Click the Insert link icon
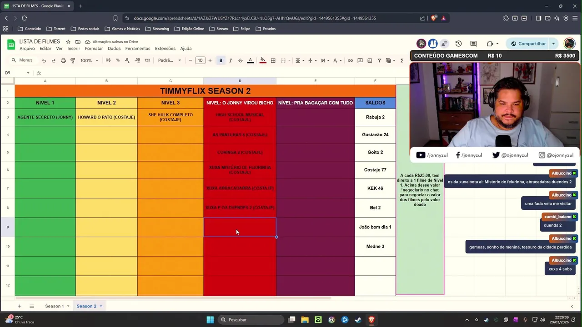 point(350,60)
